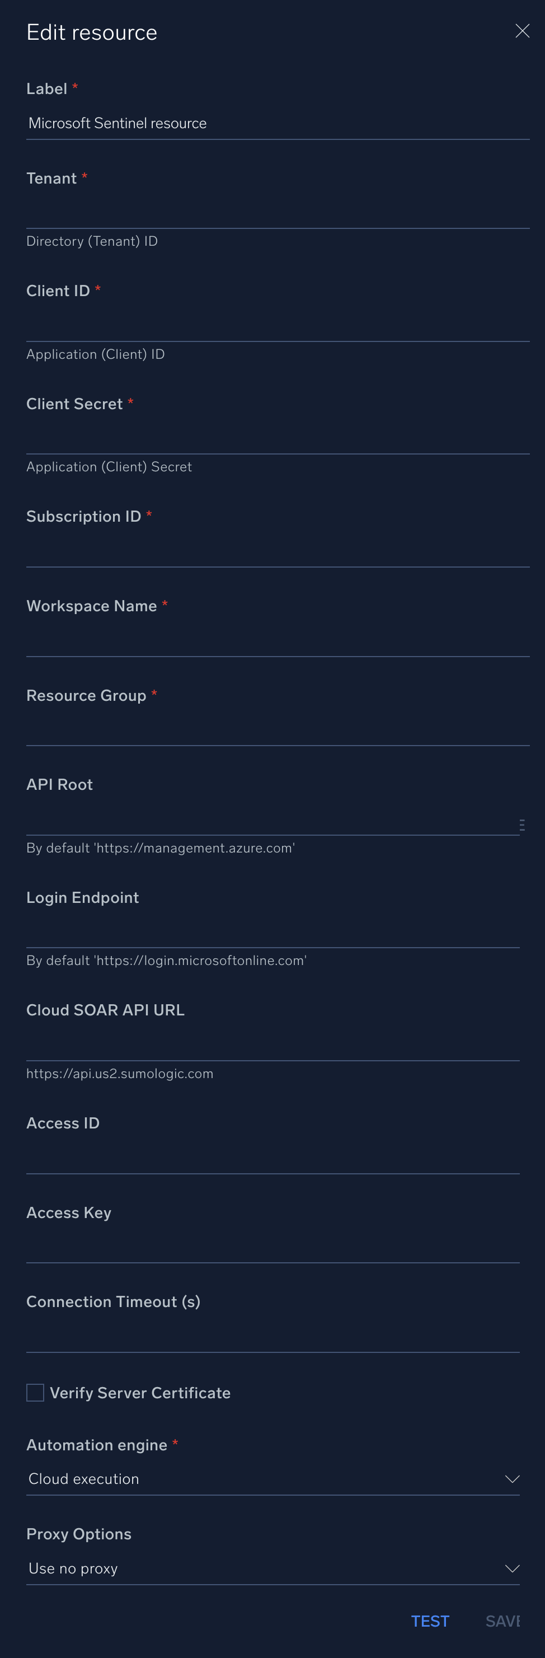Click the API Root text field
Image resolution: width=545 pixels, height=1658 pixels.
[270, 819]
